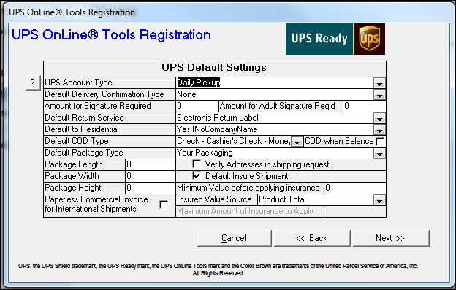
Task: Click Amount for Signature Required field
Action: [197, 106]
